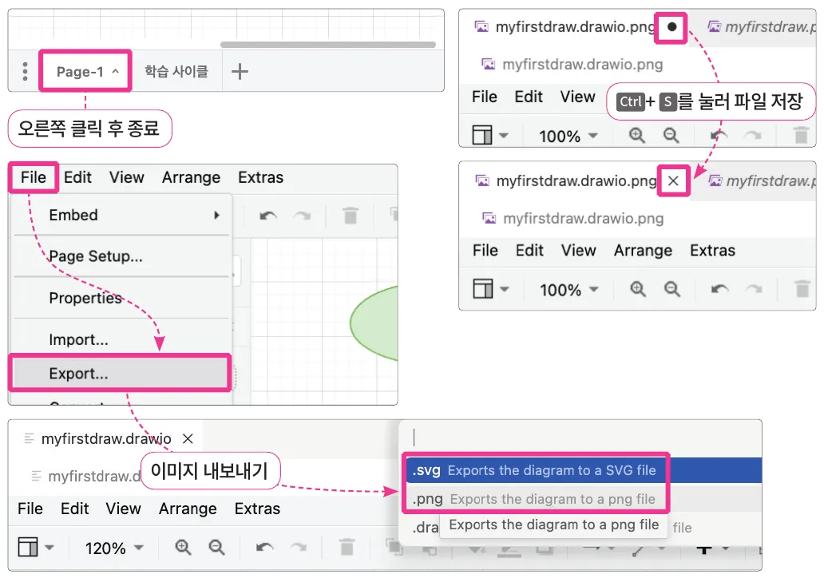Click the trash icon above the green ellipse canvas
824x578 pixels.
(x=351, y=215)
